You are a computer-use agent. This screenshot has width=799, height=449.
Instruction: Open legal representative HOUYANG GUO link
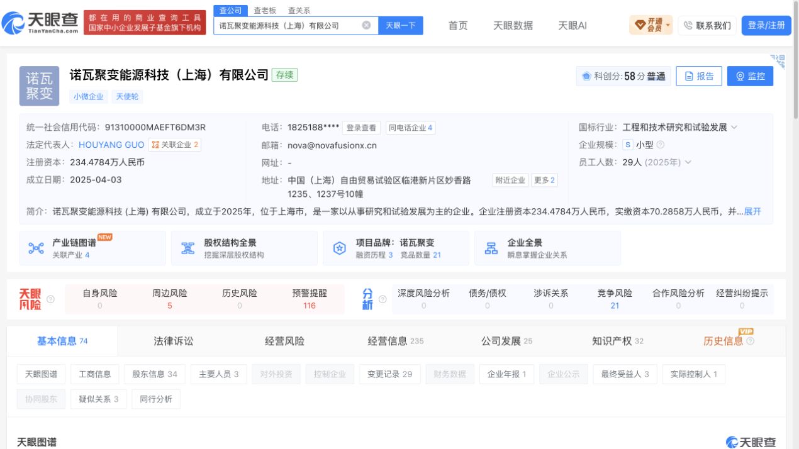click(111, 145)
